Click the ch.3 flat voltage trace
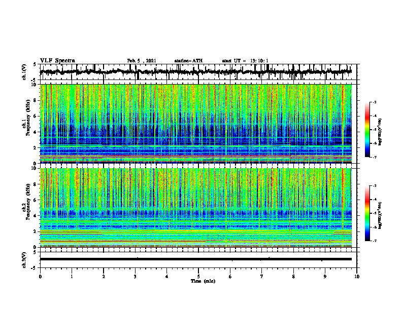The image size is (402, 310). [195, 259]
